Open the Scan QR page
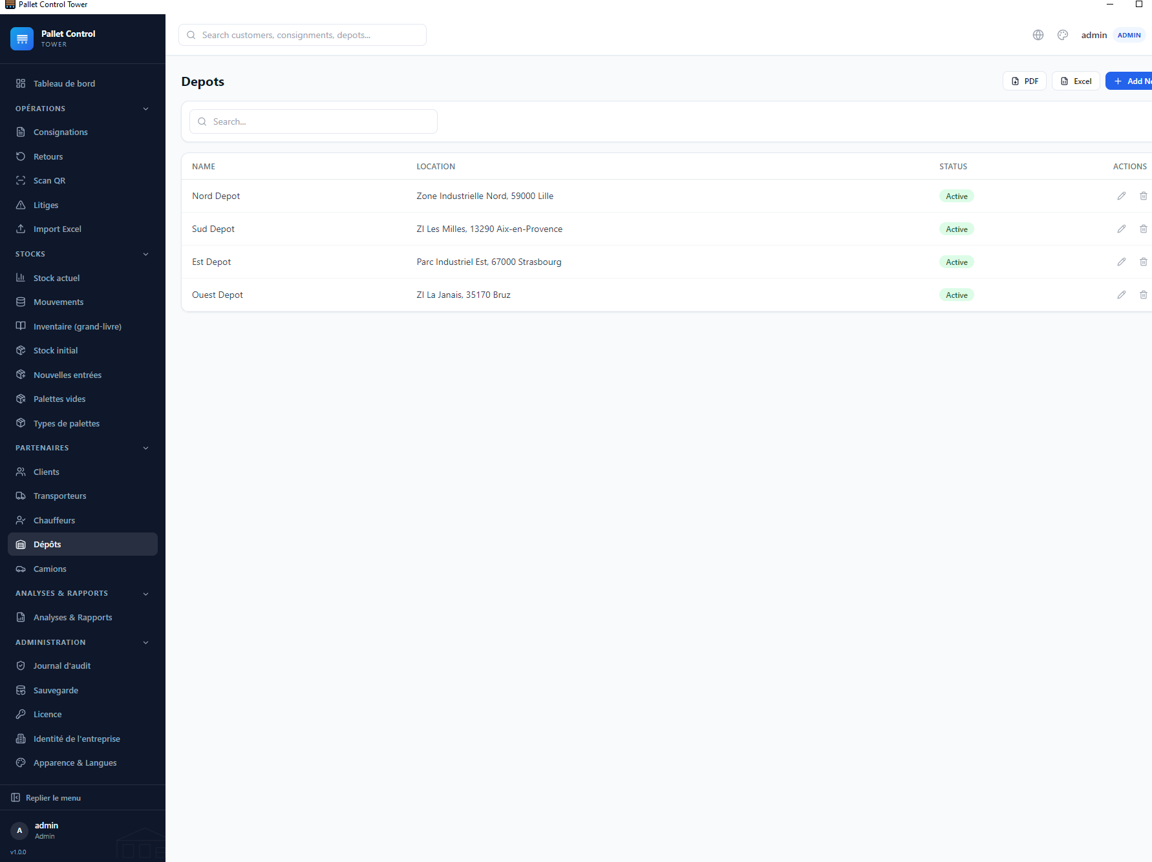1152x862 pixels. (83, 180)
